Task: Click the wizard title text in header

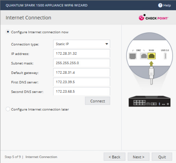Action: [x=47, y=5]
